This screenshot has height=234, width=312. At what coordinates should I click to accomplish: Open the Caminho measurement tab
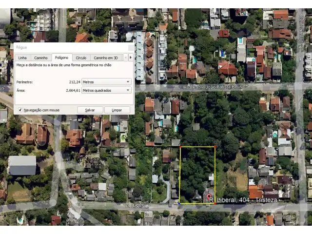pyautogui.click(x=40, y=58)
